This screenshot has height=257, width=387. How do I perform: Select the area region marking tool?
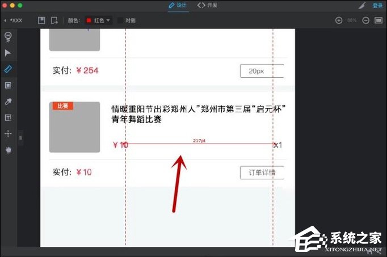pos(8,85)
